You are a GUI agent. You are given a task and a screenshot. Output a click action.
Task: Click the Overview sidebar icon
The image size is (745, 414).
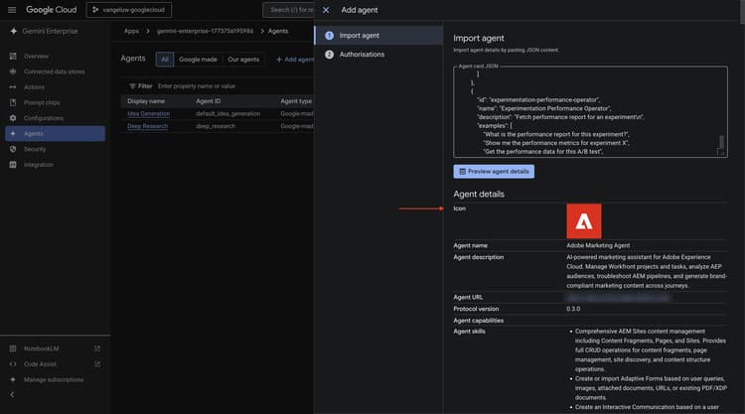(x=13, y=56)
